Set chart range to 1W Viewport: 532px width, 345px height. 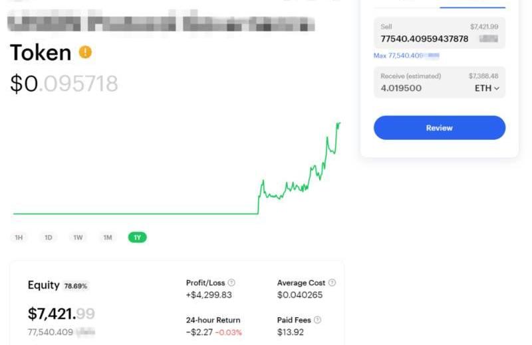[78, 237]
